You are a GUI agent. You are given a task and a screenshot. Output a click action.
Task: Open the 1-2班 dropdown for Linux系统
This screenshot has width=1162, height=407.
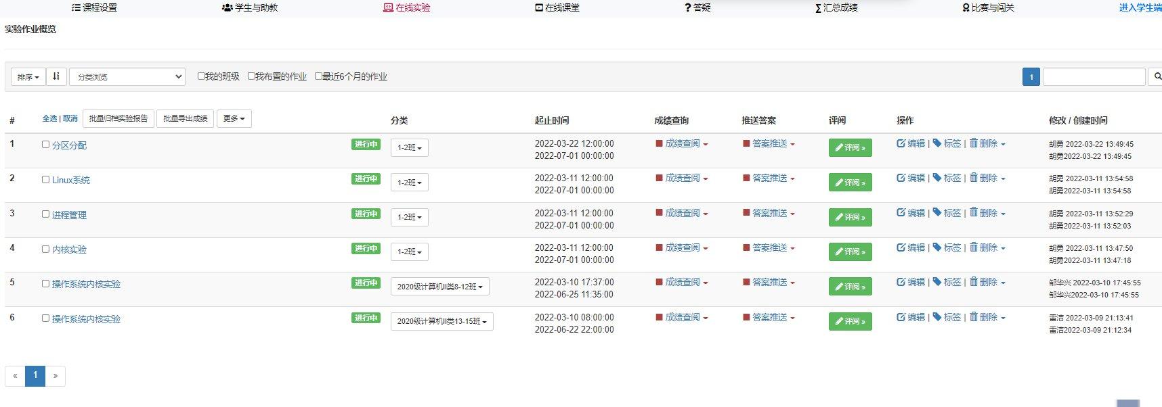click(x=410, y=183)
